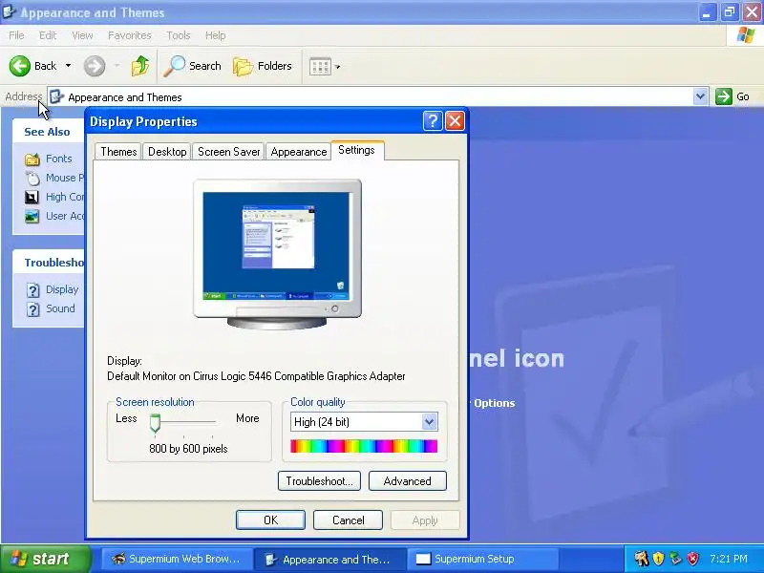Click the Address bar page icon
The width and height of the screenshot is (764, 573).
(x=56, y=96)
